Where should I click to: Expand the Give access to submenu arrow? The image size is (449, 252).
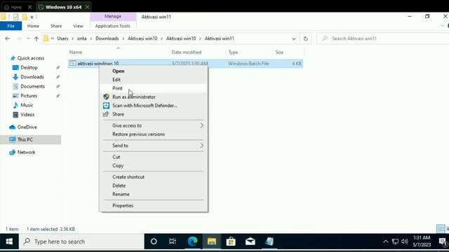click(202, 125)
